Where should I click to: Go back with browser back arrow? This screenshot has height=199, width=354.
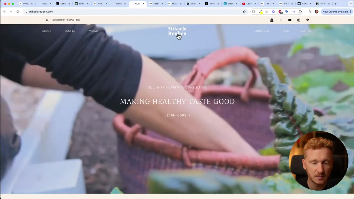4,12
